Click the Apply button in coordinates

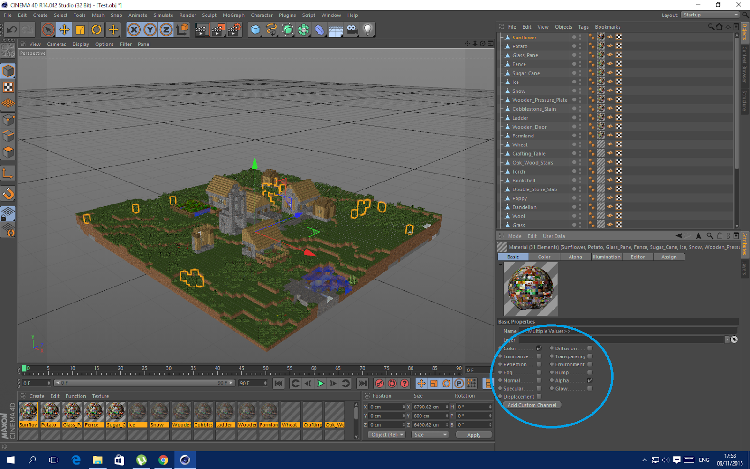(x=473, y=435)
